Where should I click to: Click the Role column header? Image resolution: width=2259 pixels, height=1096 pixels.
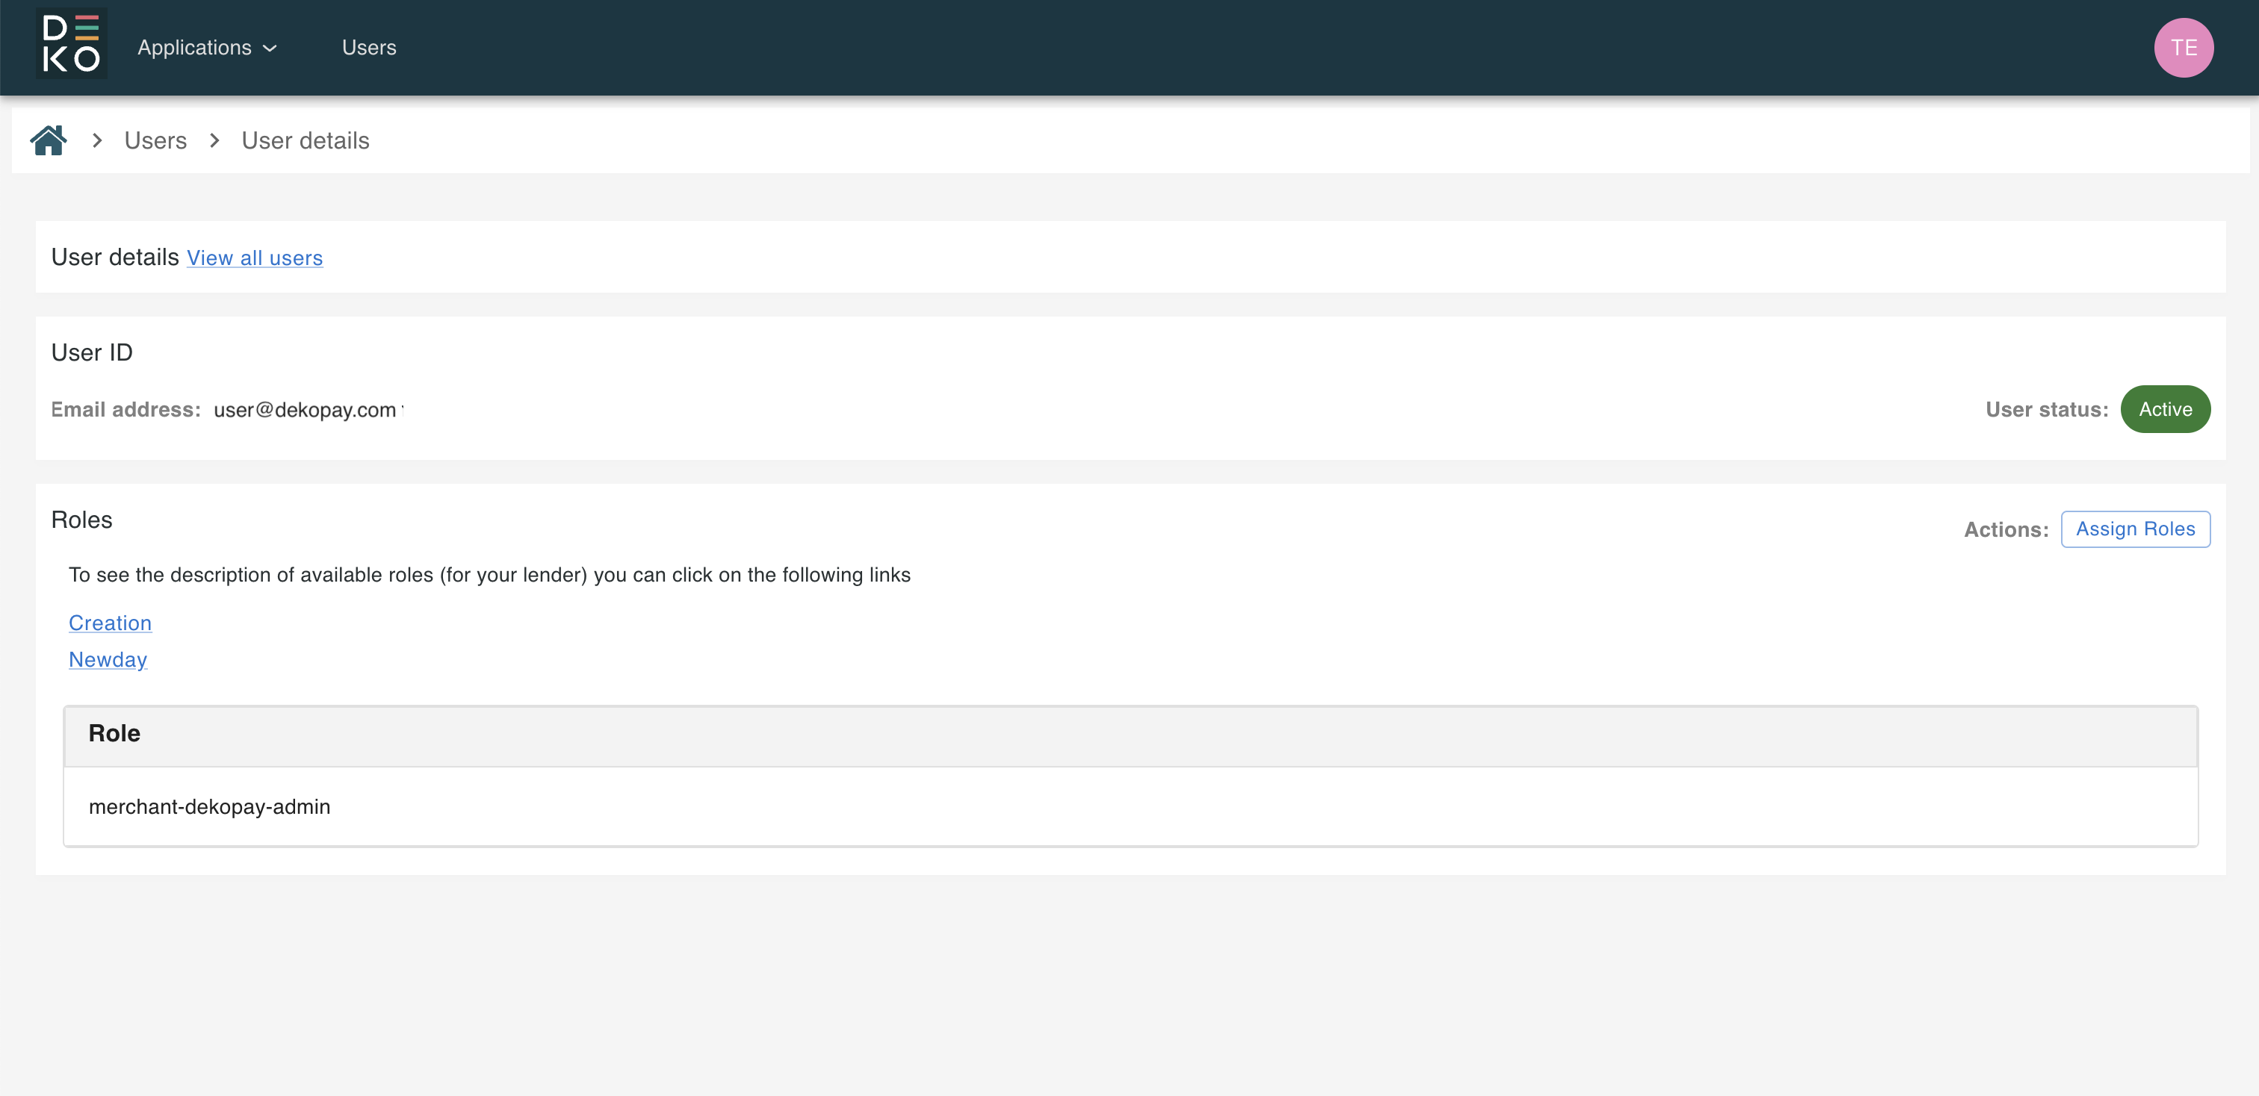coord(114,733)
